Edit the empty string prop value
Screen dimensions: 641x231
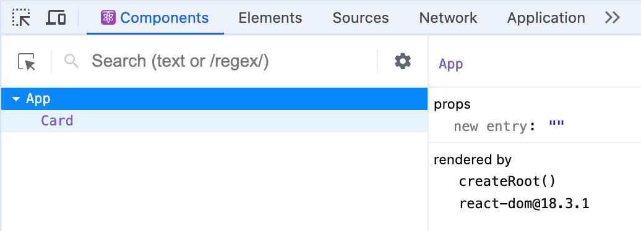pos(556,124)
